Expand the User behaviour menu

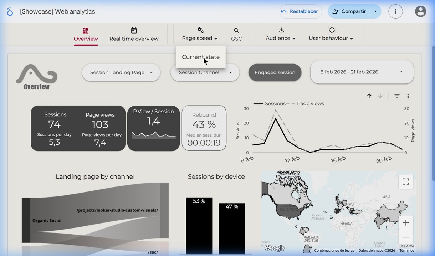(x=331, y=38)
